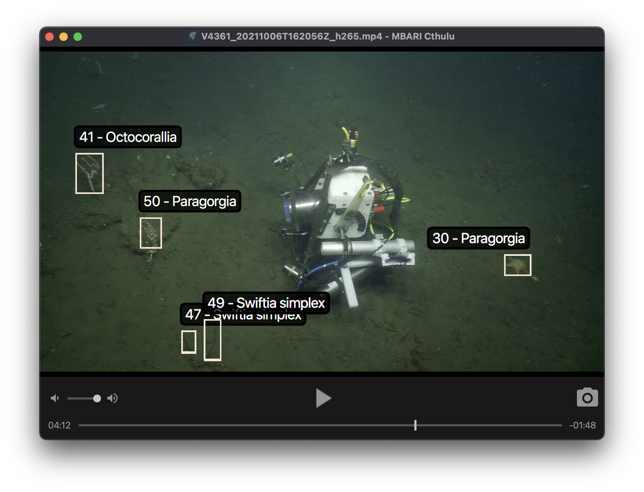The width and height of the screenshot is (644, 492).
Task: Take a snapshot with the camera icon
Action: coord(587,398)
